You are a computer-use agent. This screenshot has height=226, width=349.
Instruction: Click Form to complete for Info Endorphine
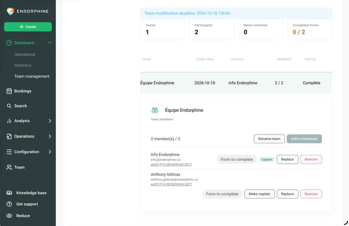237,159
